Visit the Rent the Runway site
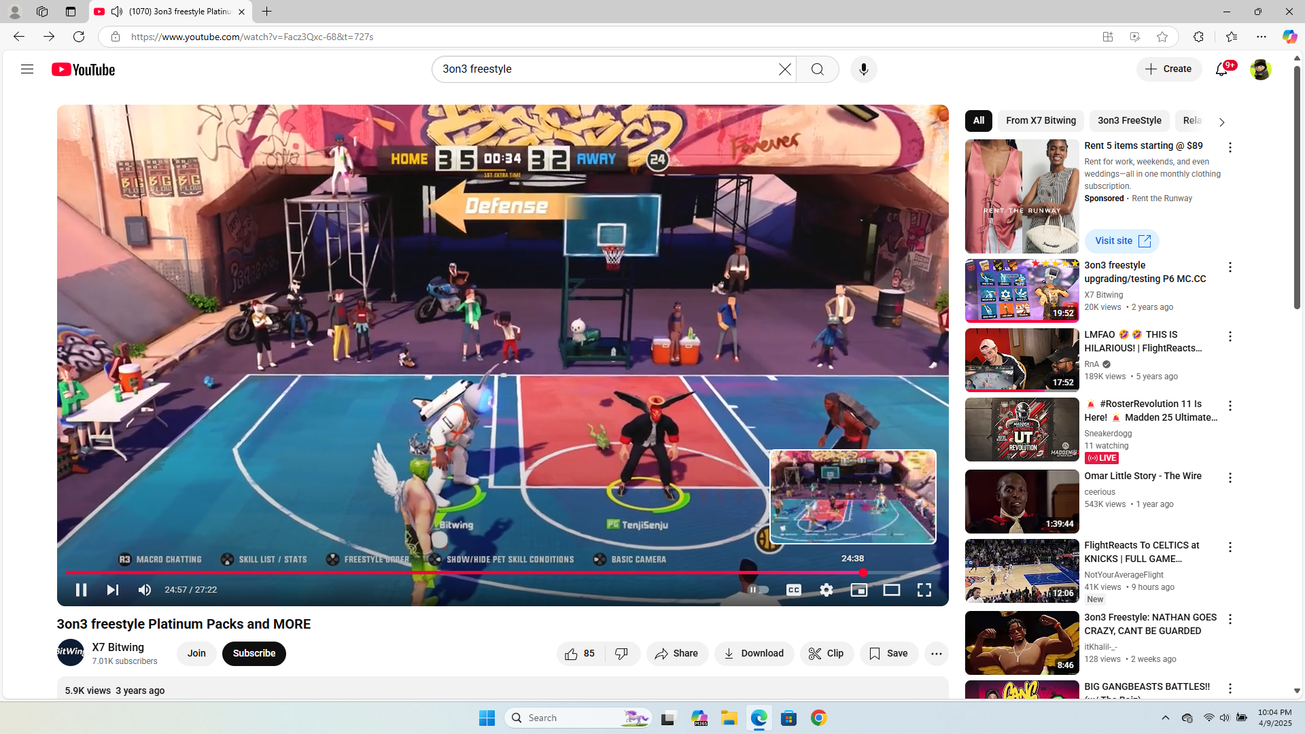 tap(1122, 241)
